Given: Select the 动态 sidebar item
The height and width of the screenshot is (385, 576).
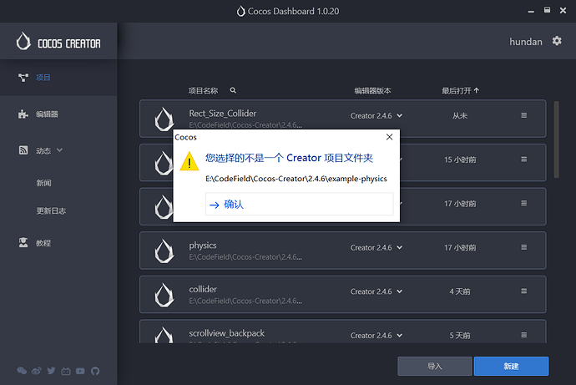Looking at the screenshot, I should pyautogui.click(x=43, y=150).
